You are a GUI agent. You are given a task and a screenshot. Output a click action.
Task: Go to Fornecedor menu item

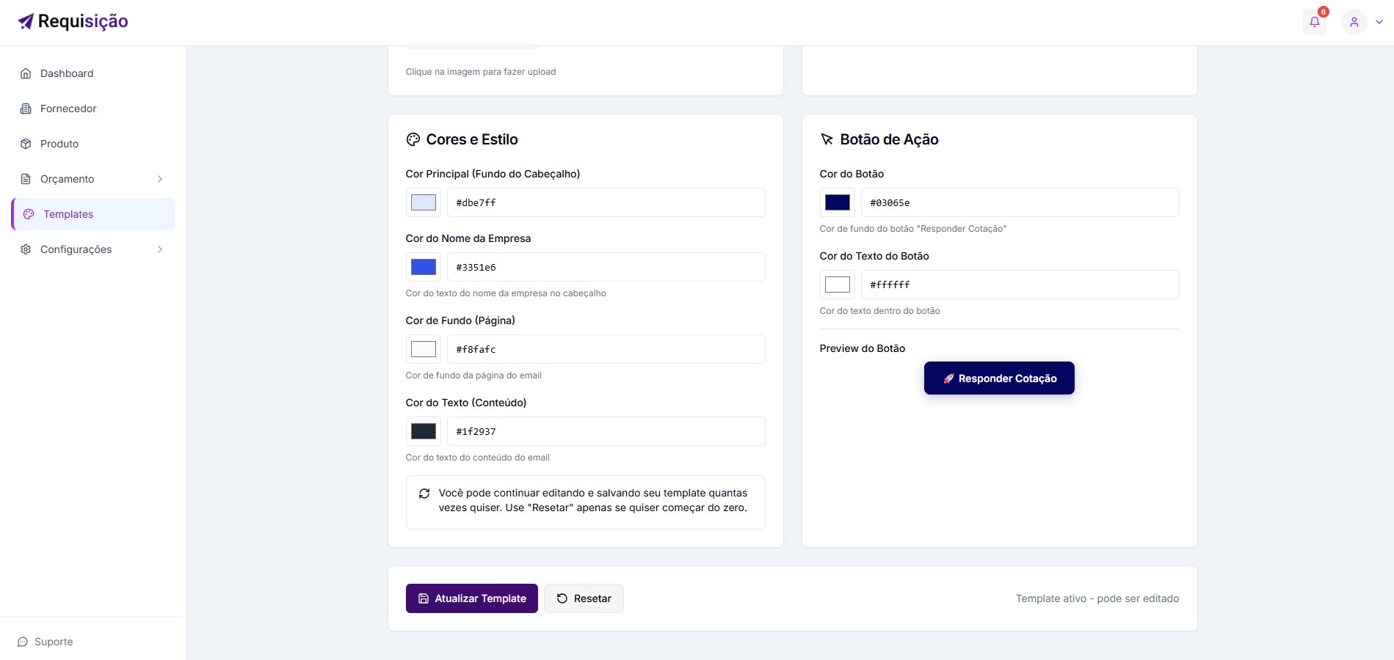68,109
